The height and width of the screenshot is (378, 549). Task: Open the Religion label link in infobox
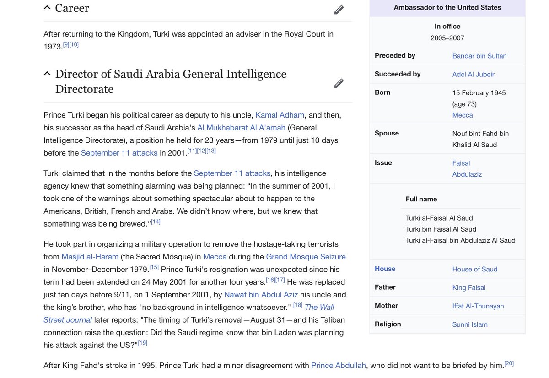click(388, 324)
